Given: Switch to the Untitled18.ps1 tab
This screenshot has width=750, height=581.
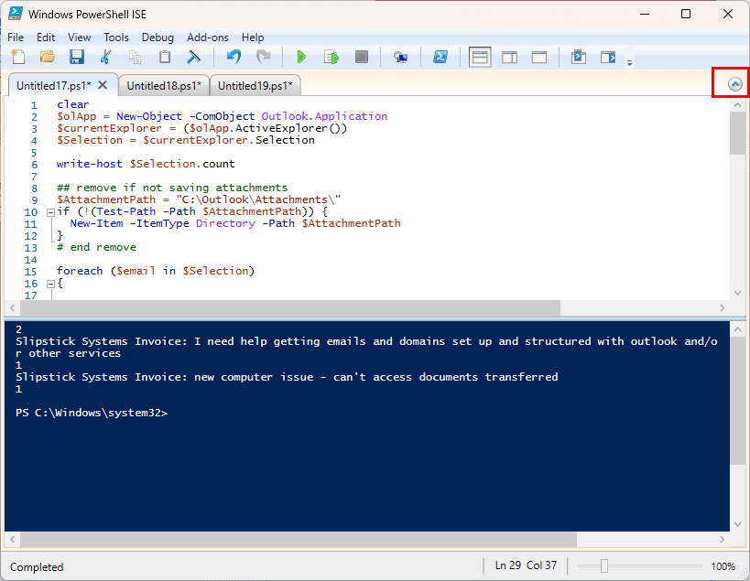Looking at the screenshot, I should click(x=164, y=85).
